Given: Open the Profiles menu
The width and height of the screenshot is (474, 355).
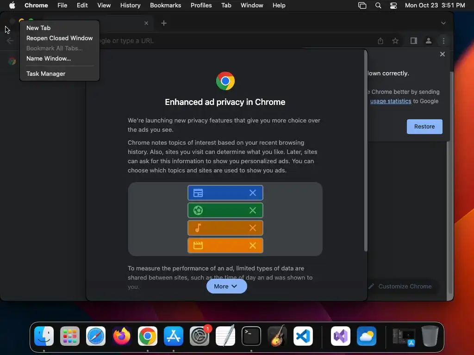Looking at the screenshot, I should pyautogui.click(x=201, y=5).
